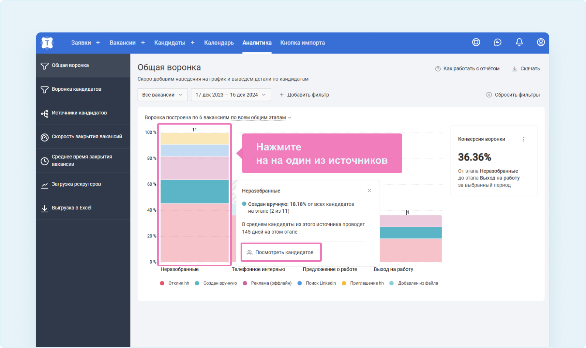Click light blue Поиск LinkedIn segment in Неразобранные bar

[194, 150]
